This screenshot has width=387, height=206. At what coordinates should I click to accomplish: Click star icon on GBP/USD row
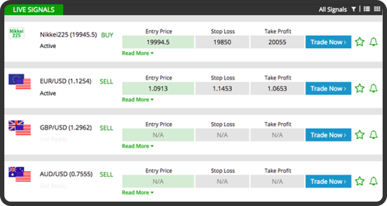pyautogui.click(x=359, y=135)
